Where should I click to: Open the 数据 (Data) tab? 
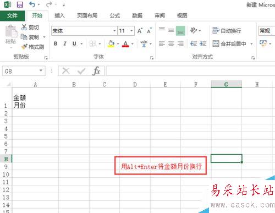pos(137,15)
